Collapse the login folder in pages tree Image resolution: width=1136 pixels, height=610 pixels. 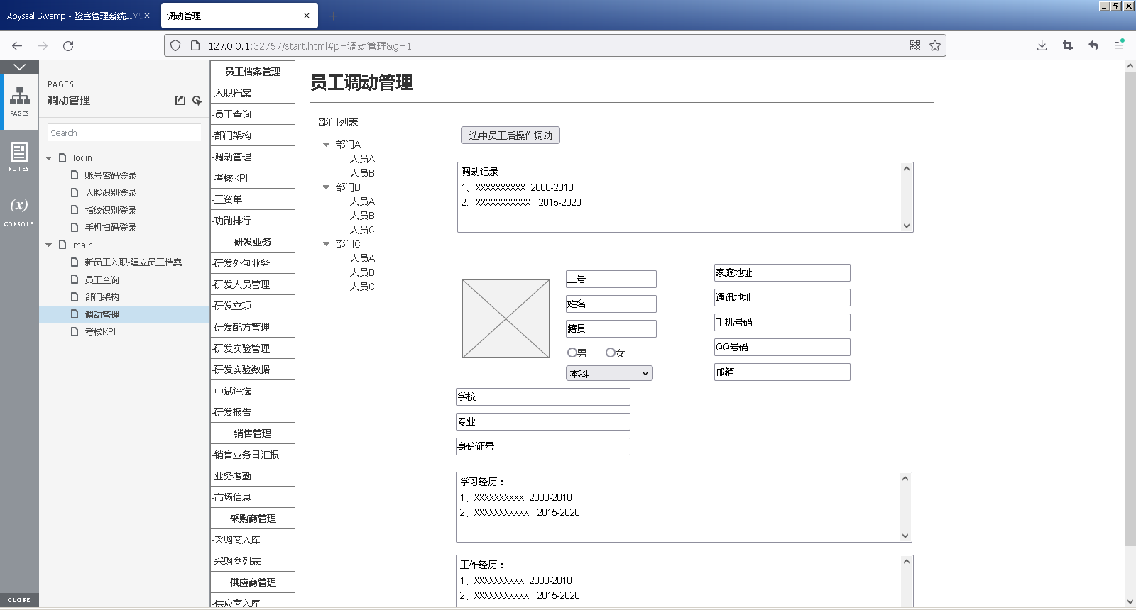click(49, 158)
